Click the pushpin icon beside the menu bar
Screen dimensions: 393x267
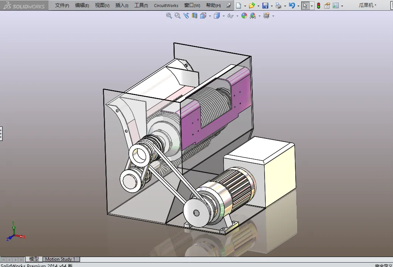[229, 5]
